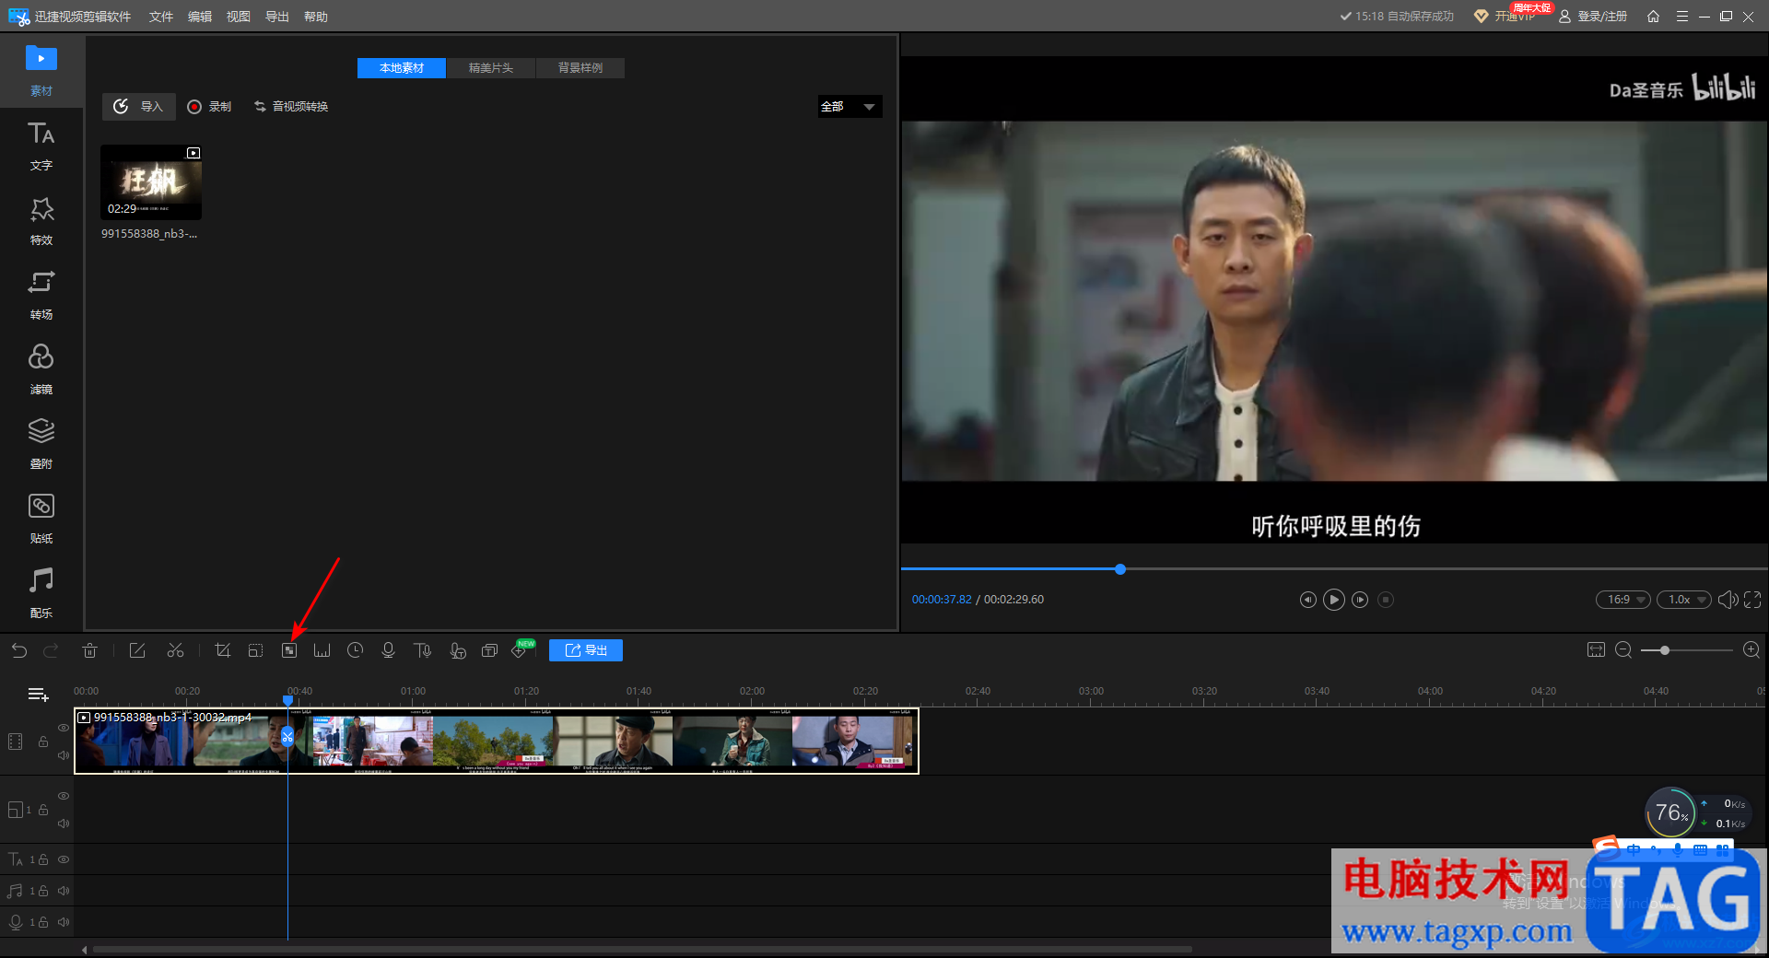Screen dimensions: 1769x958
Task: Click the 导入 import button
Action: click(139, 107)
